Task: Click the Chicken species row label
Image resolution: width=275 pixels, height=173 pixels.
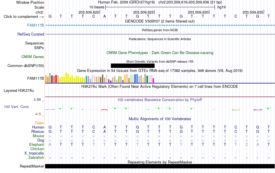Action: pos(37,149)
